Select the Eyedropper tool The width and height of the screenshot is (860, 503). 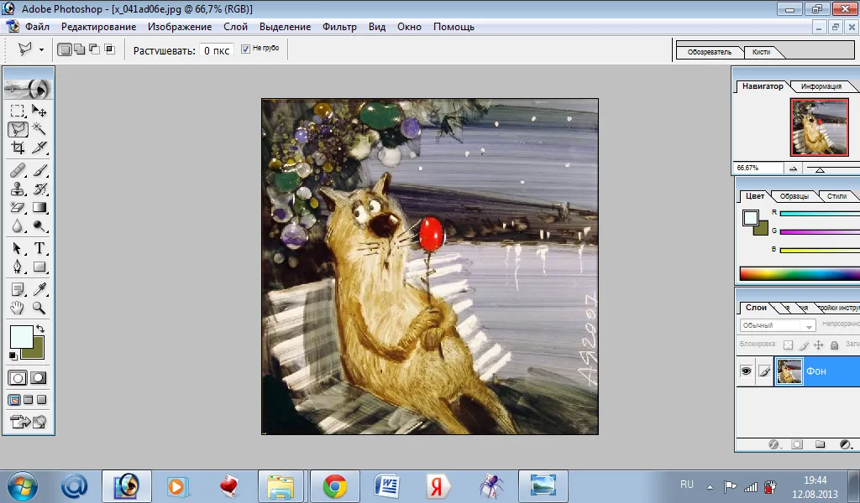39,289
